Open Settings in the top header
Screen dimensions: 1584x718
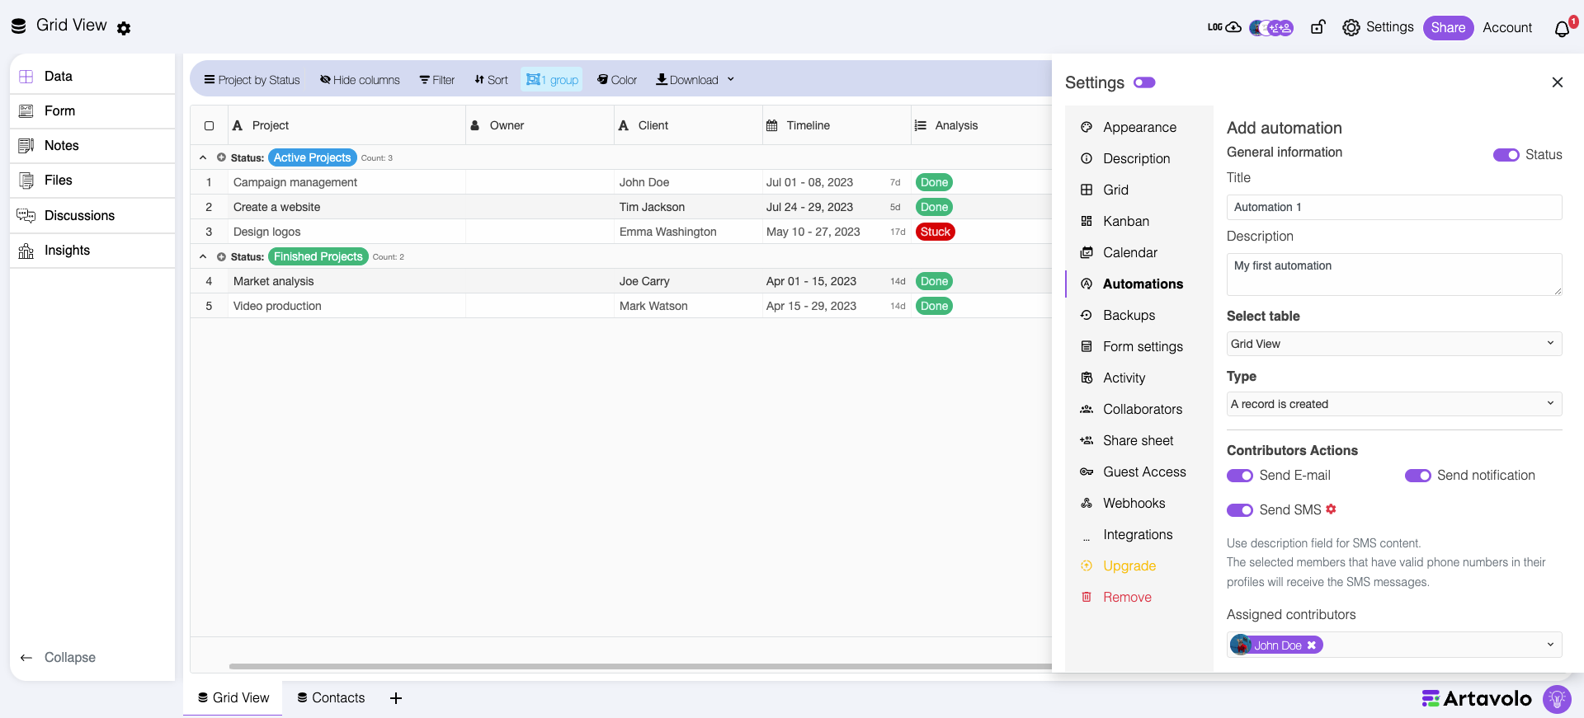coord(1379,27)
